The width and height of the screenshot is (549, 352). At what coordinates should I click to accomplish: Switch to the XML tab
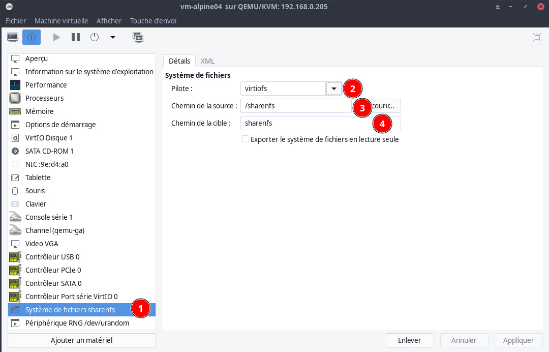pyautogui.click(x=207, y=61)
